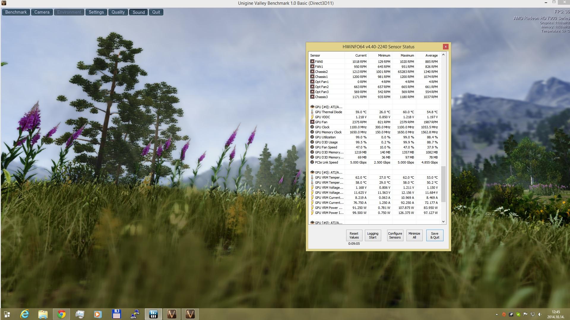Click the GPU D3D Usage icon
570x320 pixels.
[312, 142]
